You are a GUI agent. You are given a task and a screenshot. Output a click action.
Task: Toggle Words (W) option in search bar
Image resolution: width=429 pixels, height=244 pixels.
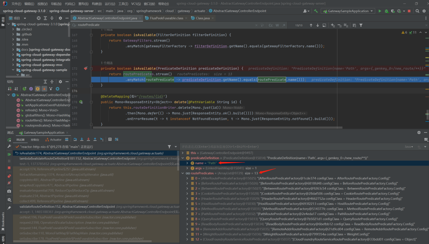(x=277, y=25)
